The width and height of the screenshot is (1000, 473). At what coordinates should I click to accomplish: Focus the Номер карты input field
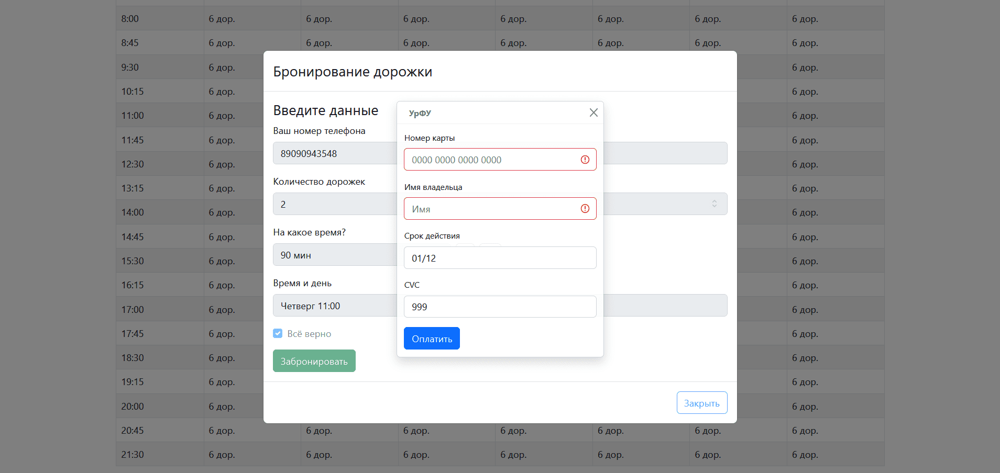click(x=492, y=160)
